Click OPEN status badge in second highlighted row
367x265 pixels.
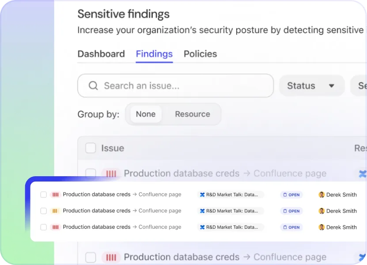pyautogui.click(x=291, y=211)
